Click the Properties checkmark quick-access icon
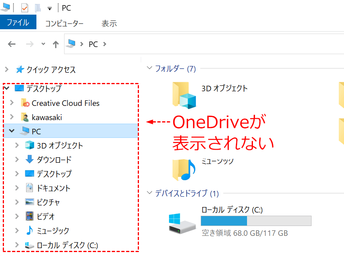 click(25, 8)
